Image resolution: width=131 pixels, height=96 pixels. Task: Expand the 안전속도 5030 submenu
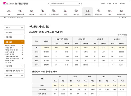(x=23, y=46)
